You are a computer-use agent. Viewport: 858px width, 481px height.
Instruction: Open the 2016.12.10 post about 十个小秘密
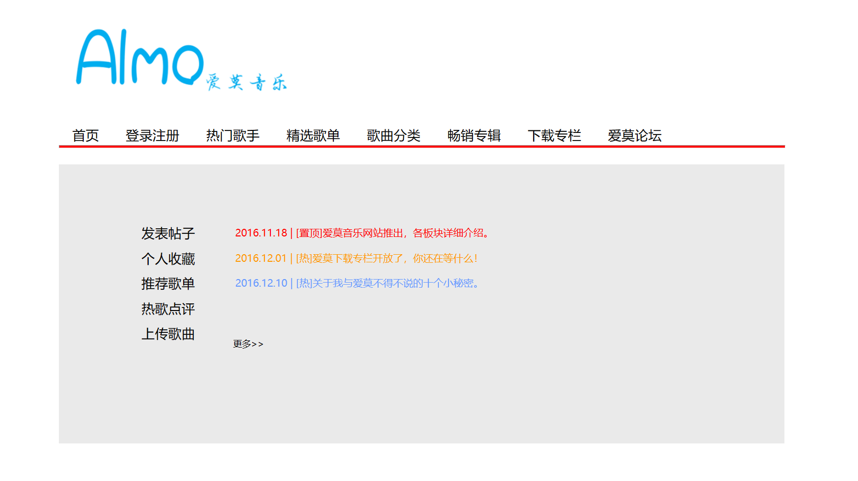click(358, 283)
